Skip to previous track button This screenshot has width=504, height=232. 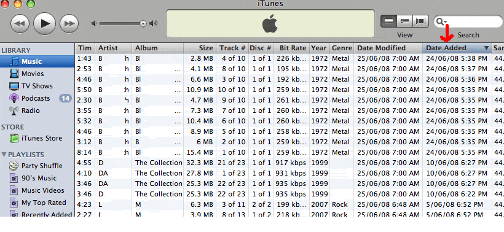20,24
